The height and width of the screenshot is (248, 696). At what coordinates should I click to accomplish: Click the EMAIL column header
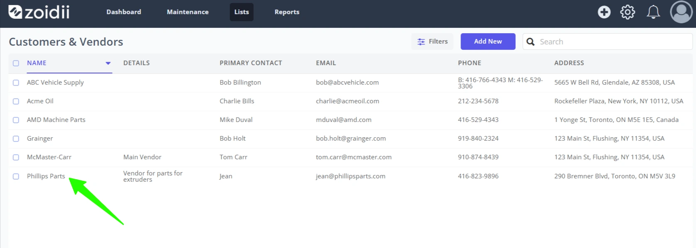point(326,63)
